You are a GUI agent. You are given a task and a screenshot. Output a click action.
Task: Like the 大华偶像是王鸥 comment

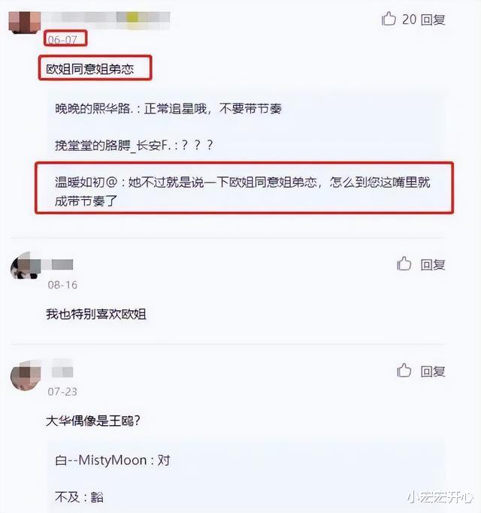(x=404, y=370)
